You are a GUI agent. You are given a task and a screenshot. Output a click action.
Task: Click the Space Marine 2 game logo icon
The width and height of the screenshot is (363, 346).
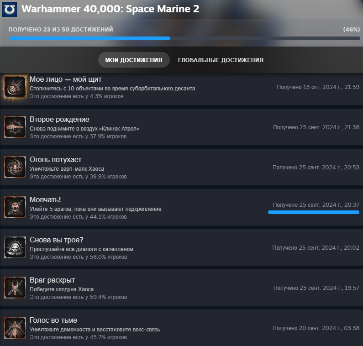10,10
